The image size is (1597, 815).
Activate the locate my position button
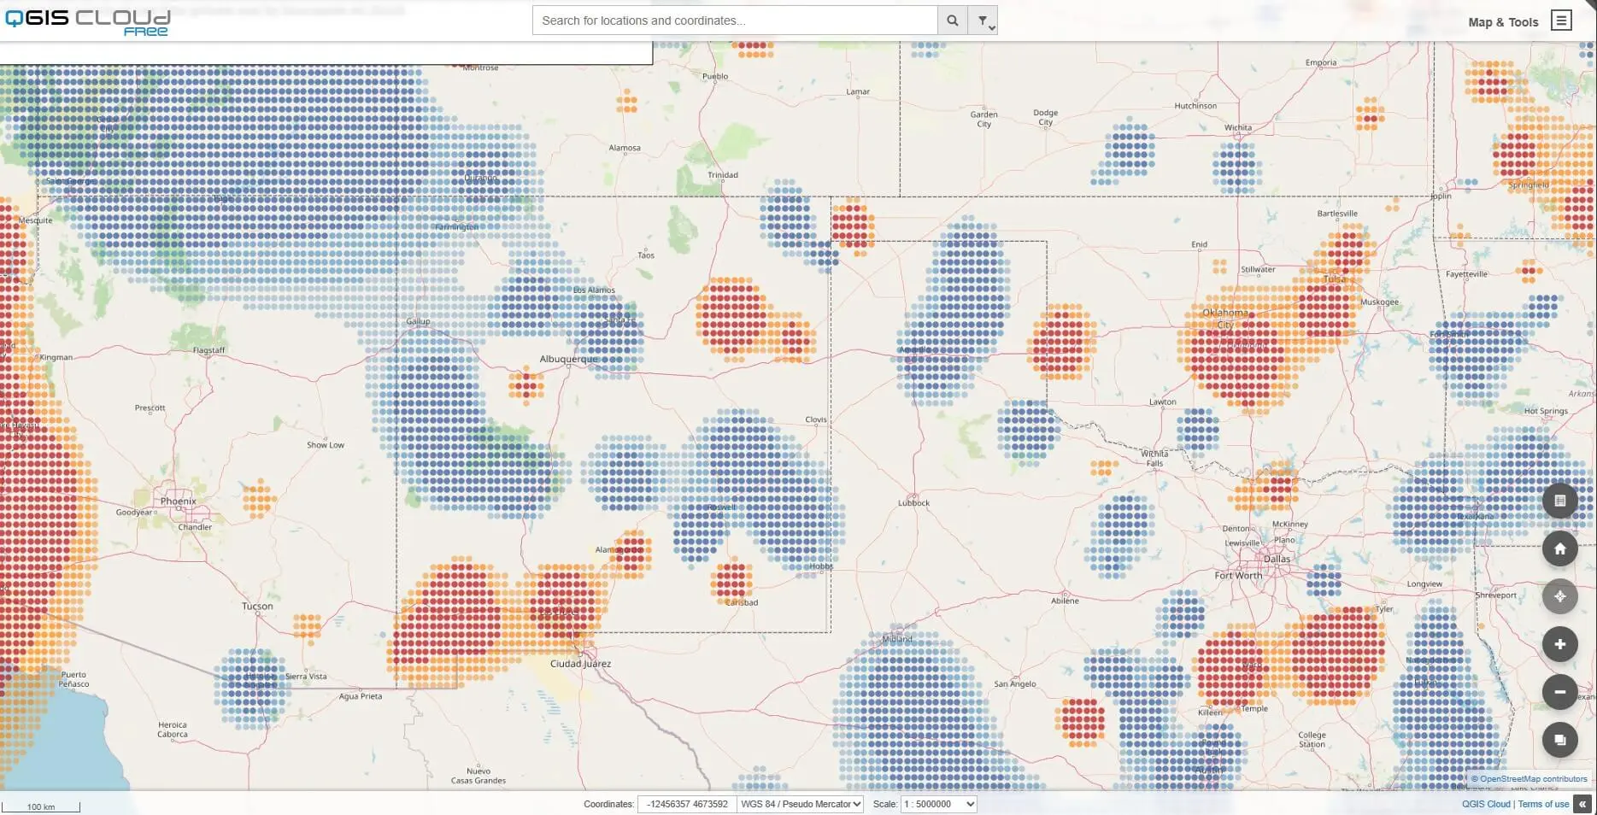tap(1559, 596)
